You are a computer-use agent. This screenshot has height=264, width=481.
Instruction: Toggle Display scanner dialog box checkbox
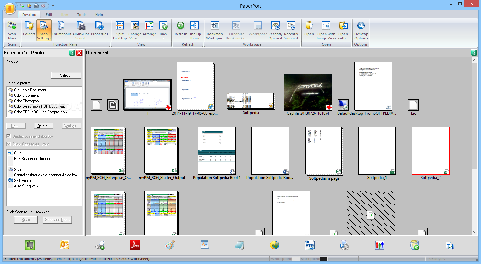coord(9,136)
